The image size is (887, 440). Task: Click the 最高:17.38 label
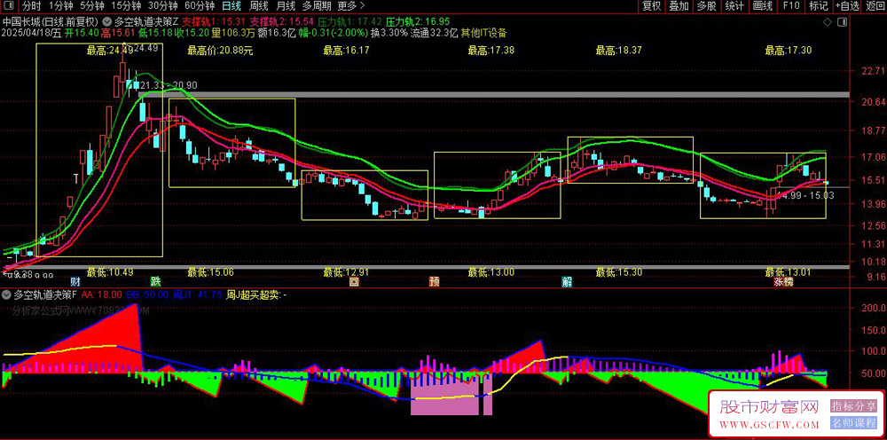coord(491,51)
